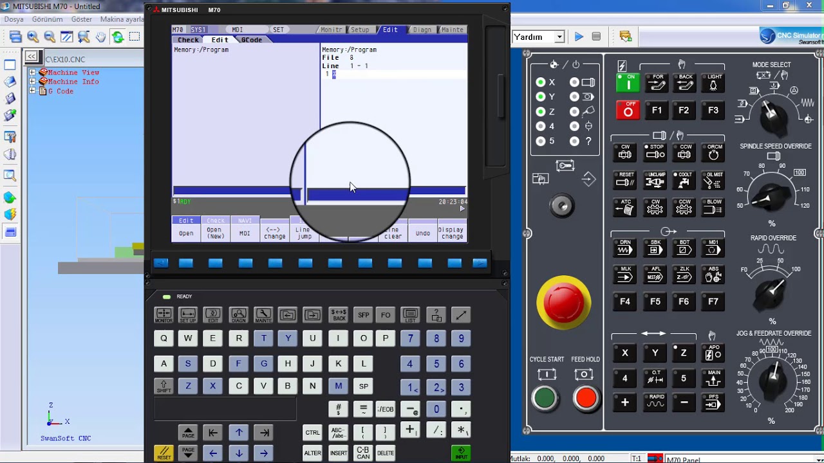
Task: Select the dashed rectangle selection tool
Action: (135, 37)
